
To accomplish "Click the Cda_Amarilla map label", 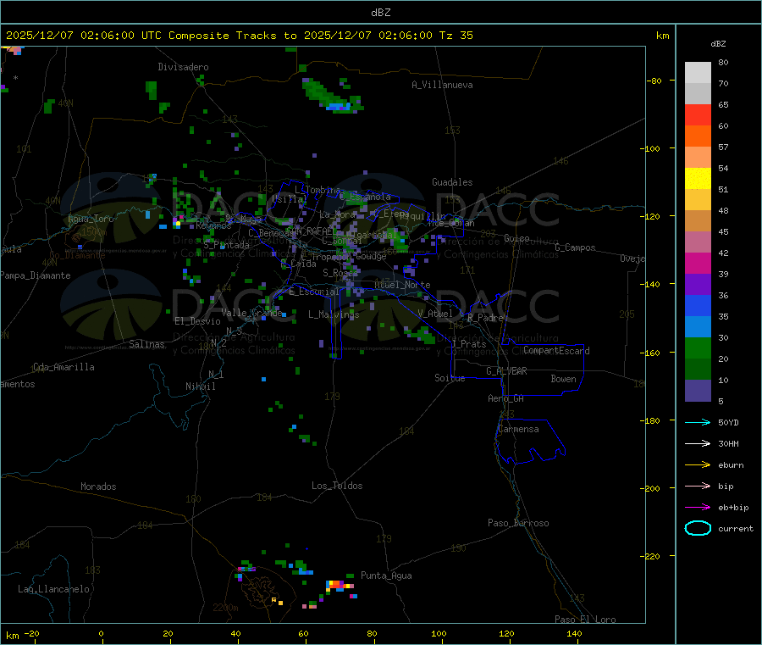I will pyautogui.click(x=64, y=367).
